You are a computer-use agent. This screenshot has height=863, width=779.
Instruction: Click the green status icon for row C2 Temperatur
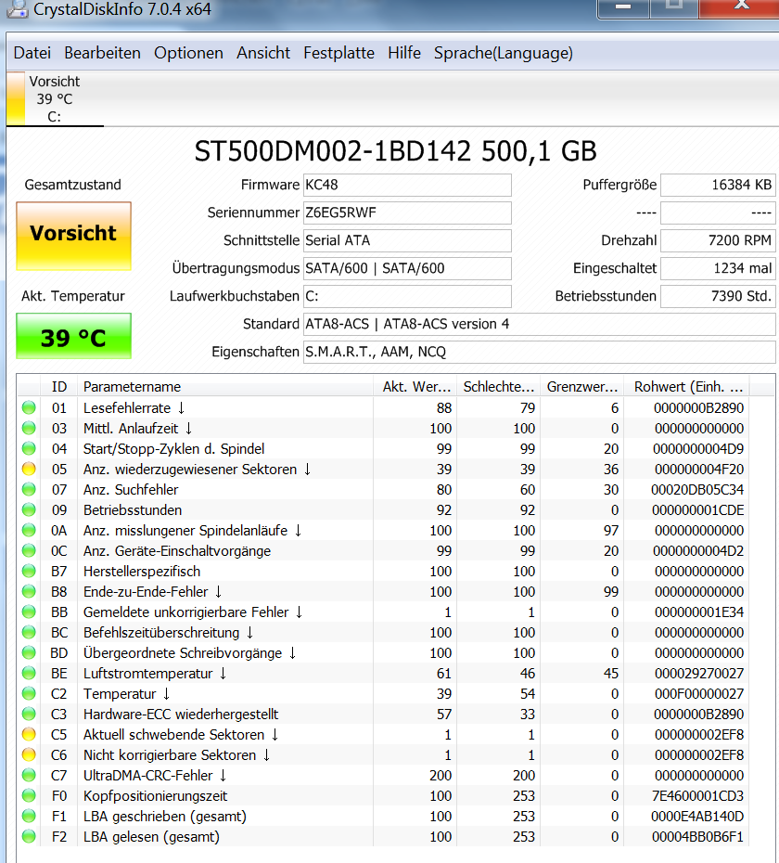[x=29, y=693]
